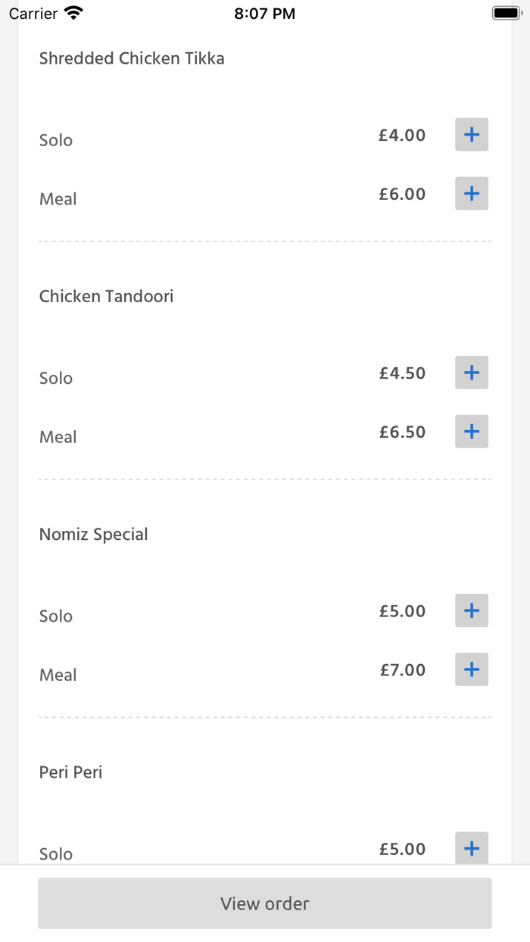Open the Nomiz Special item details
Screen dimensions: 530x942
click(93, 534)
